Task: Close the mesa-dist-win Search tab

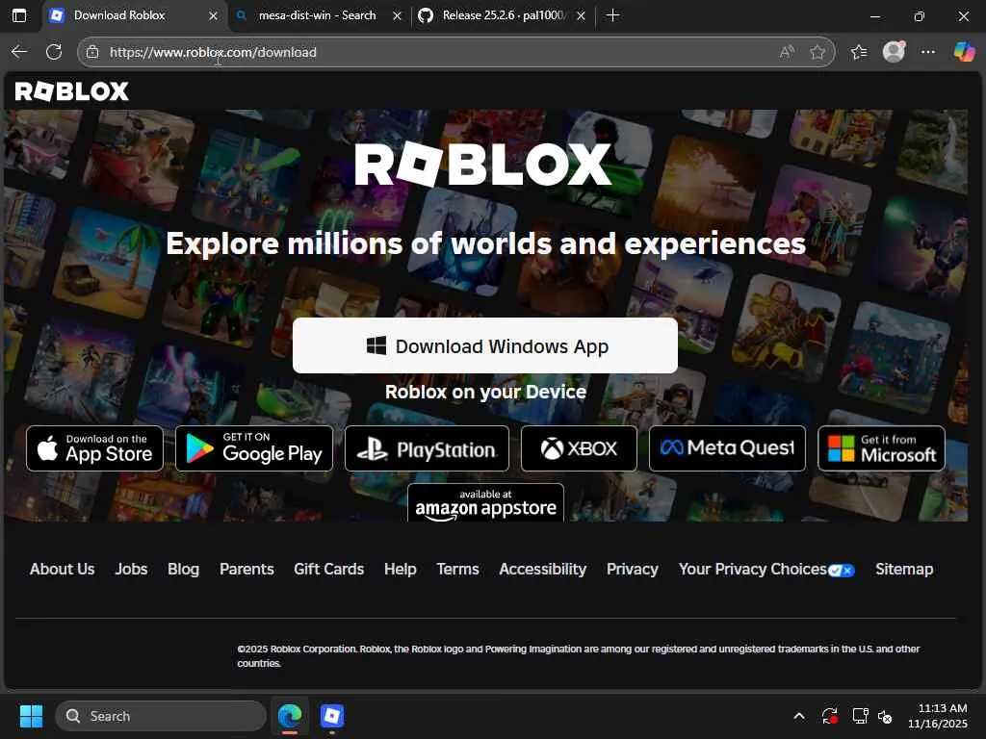Action: coord(397,15)
